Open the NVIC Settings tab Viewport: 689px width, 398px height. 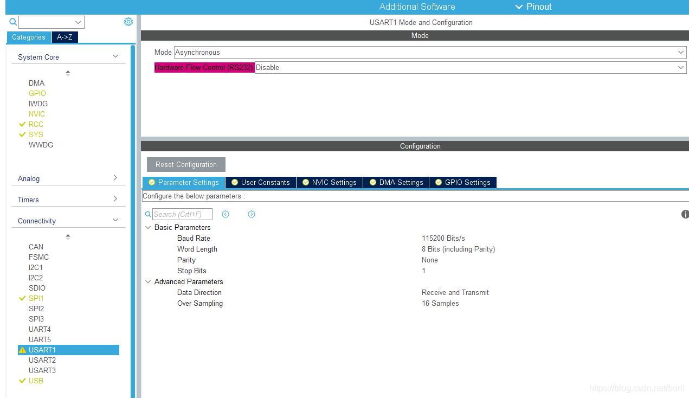(x=330, y=182)
